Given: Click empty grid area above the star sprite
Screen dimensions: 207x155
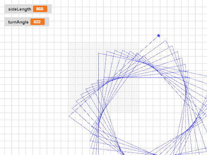Looking at the screenshot, I should pyautogui.click(x=159, y=17).
